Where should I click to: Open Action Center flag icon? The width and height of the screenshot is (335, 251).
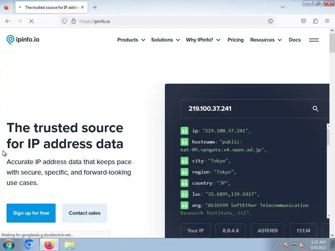point(286,245)
